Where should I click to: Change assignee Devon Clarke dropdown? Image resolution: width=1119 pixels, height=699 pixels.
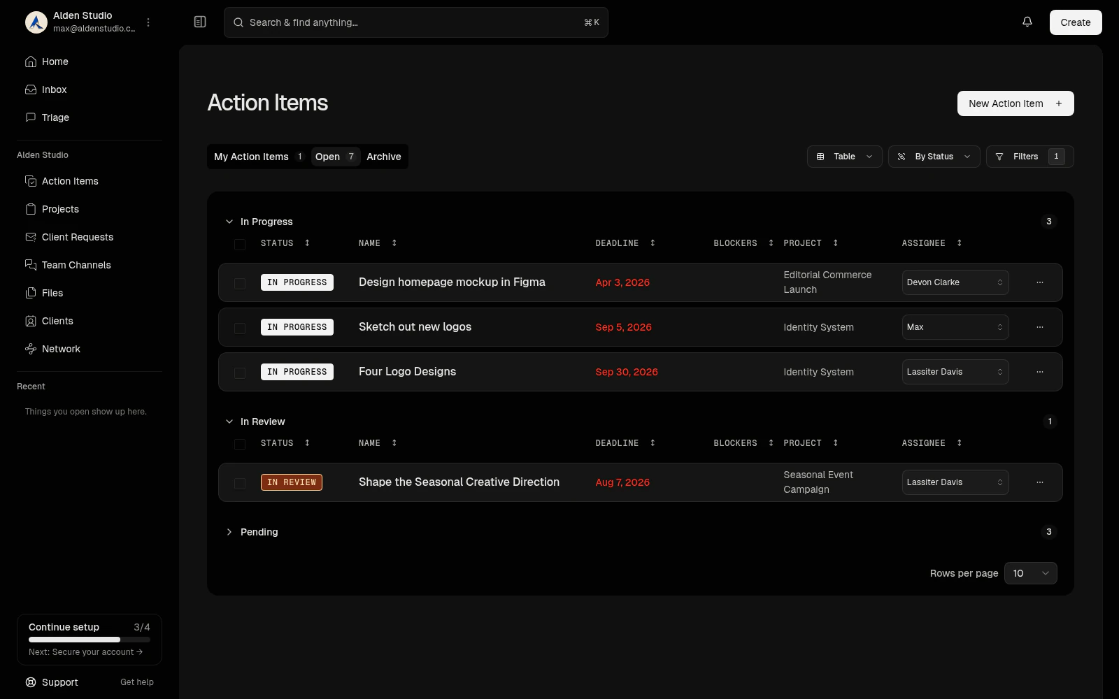tap(955, 282)
